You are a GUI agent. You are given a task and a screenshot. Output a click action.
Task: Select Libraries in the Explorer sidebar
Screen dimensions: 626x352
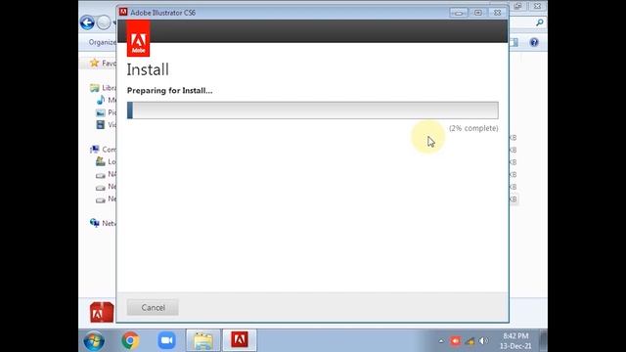pyautogui.click(x=103, y=88)
